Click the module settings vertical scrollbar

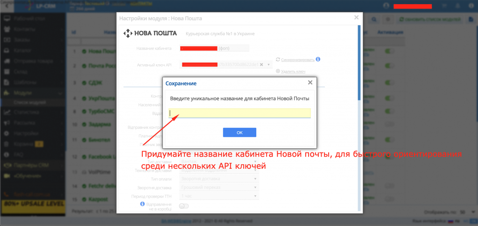(359, 63)
